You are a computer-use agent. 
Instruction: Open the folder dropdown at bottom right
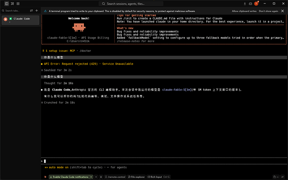click(x=276, y=177)
